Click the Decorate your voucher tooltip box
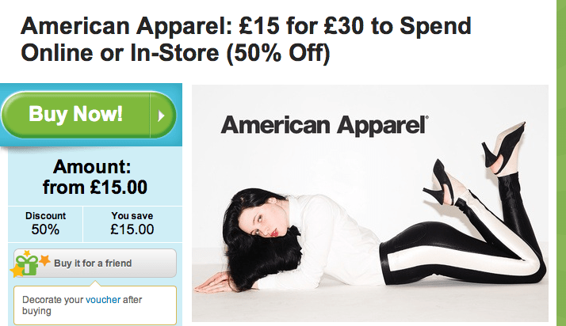 [95, 305]
